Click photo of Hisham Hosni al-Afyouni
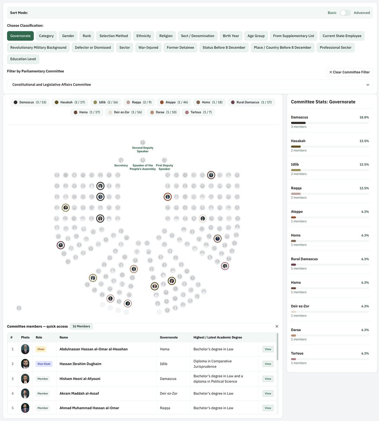This screenshot has height=421, width=379. [x=25, y=379]
